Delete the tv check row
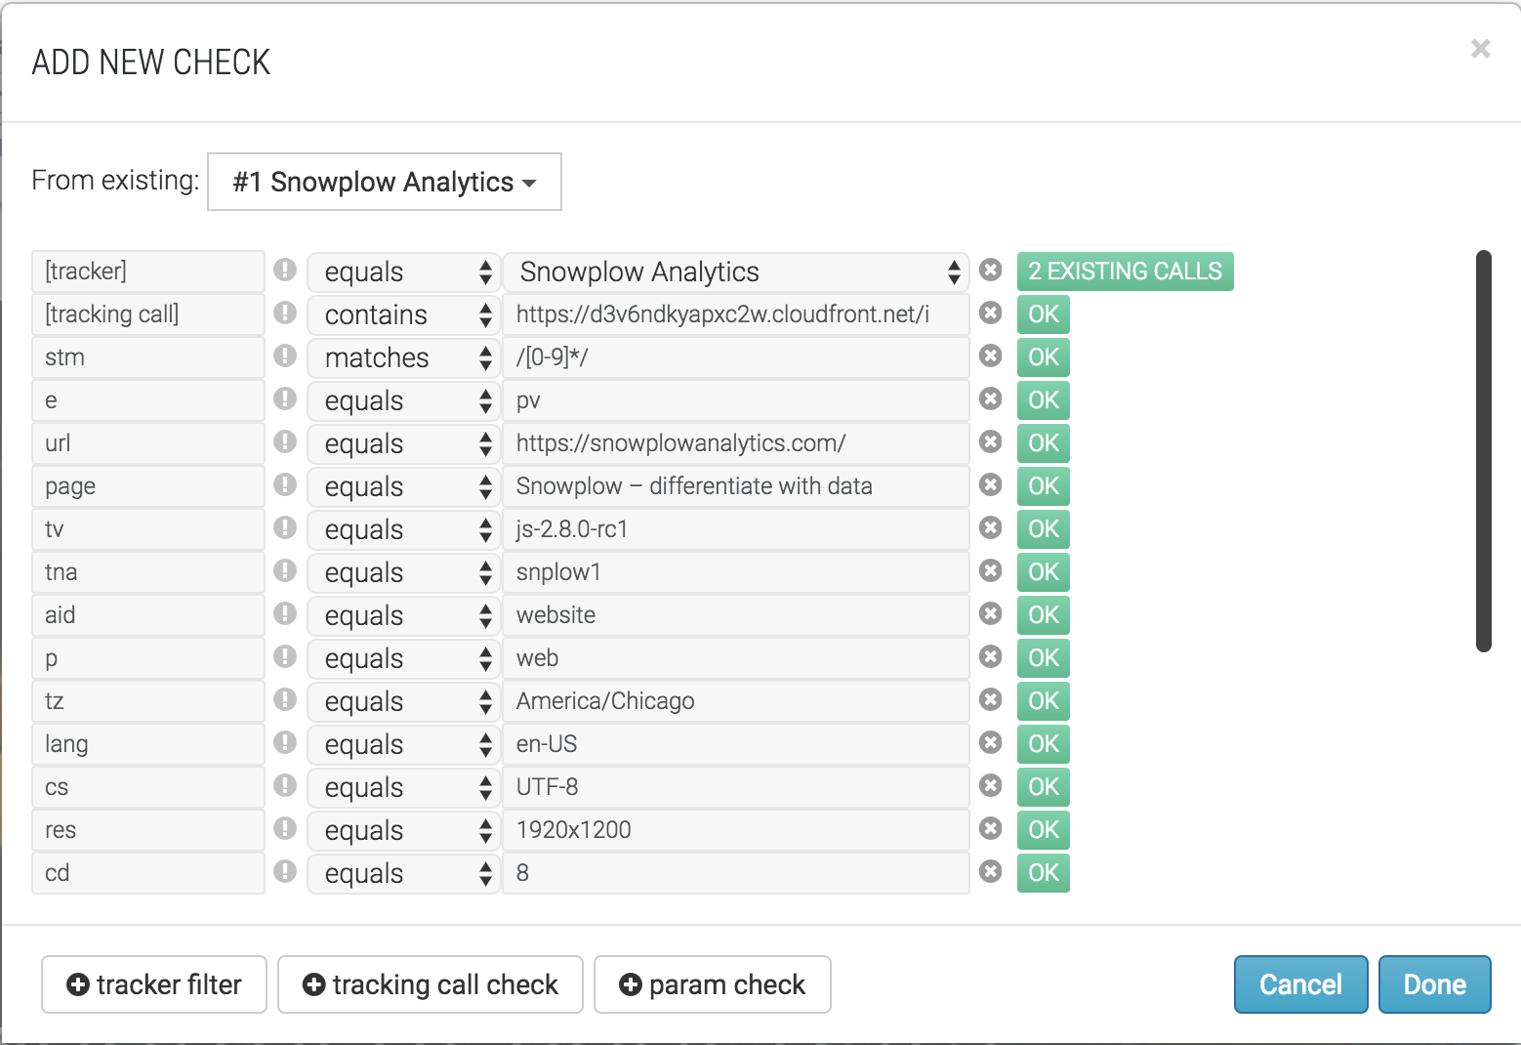The width and height of the screenshot is (1521, 1045). 990,528
